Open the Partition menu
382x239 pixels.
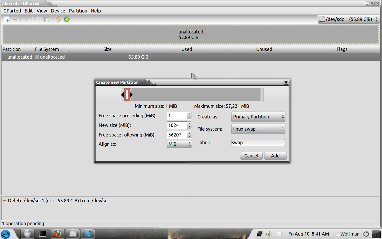coord(78,11)
